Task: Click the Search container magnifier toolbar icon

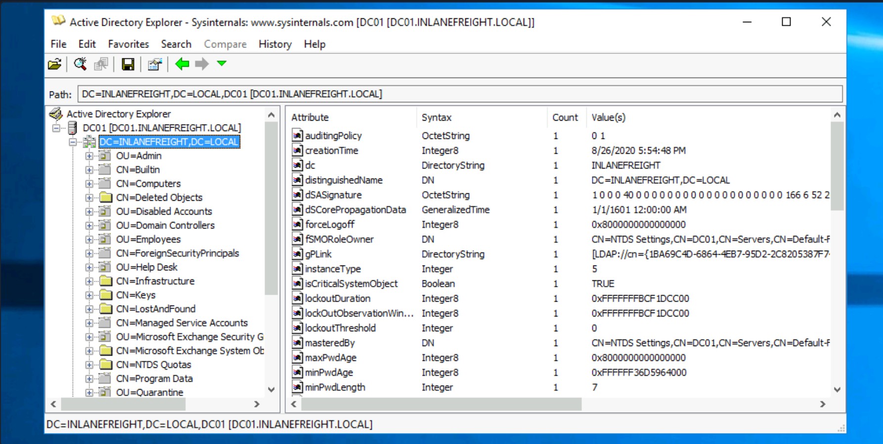Action: point(80,64)
